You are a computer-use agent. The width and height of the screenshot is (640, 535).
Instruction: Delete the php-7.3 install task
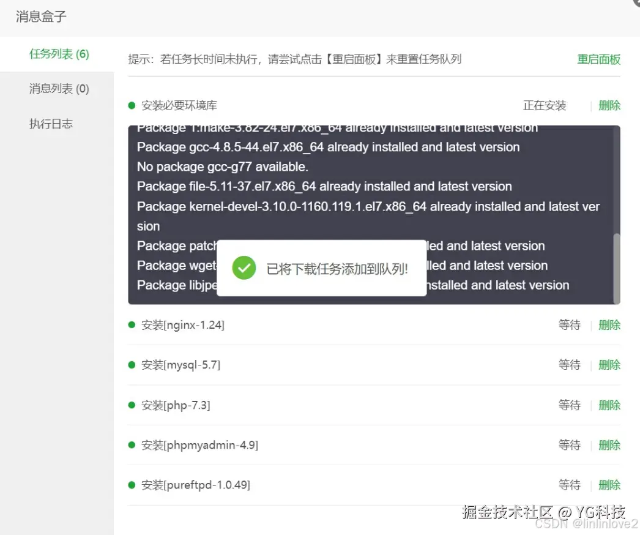coord(609,405)
